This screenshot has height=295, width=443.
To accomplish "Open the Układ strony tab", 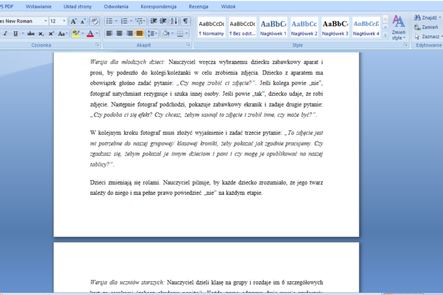I will [x=77, y=6].
